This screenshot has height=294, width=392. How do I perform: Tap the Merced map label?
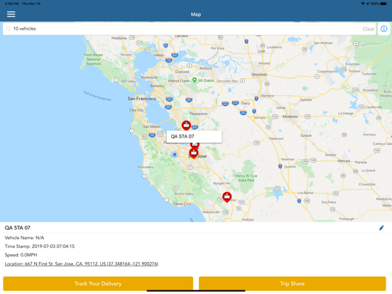(x=344, y=160)
